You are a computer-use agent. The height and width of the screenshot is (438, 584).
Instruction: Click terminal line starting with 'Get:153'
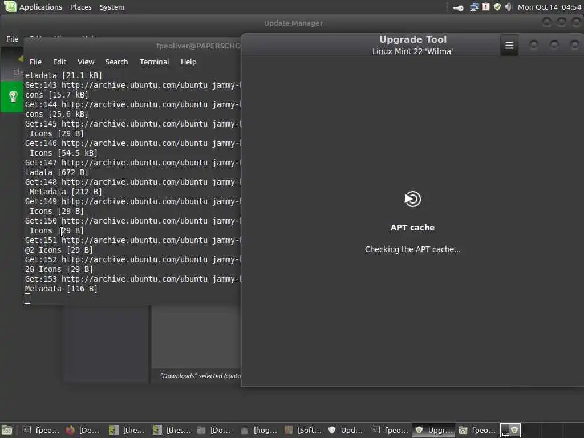pos(132,279)
